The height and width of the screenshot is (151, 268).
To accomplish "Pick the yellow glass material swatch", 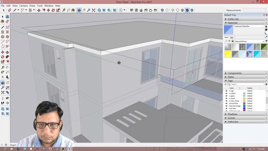I will [x=228, y=54].
